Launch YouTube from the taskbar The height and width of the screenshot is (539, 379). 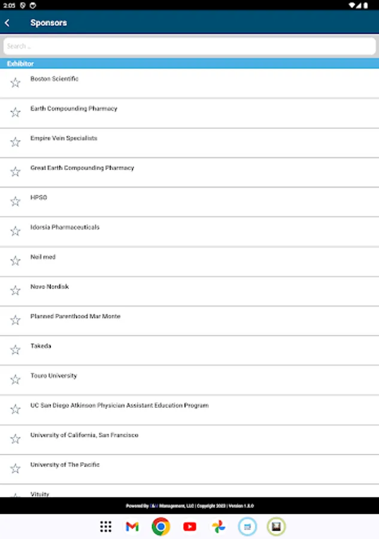click(190, 526)
